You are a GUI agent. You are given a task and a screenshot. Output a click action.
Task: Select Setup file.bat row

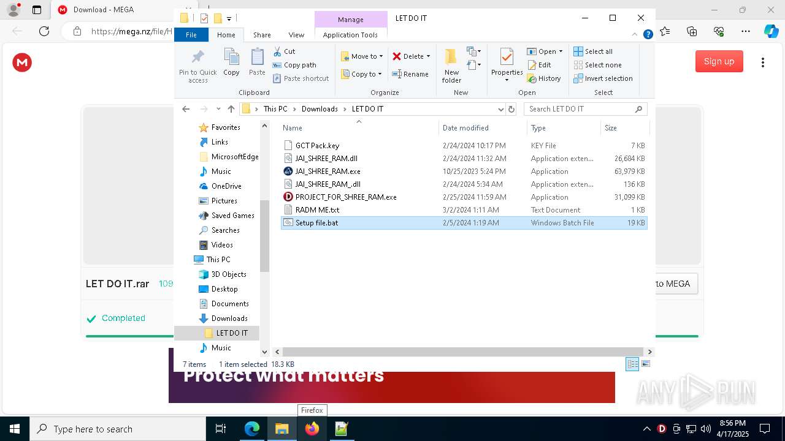464,223
